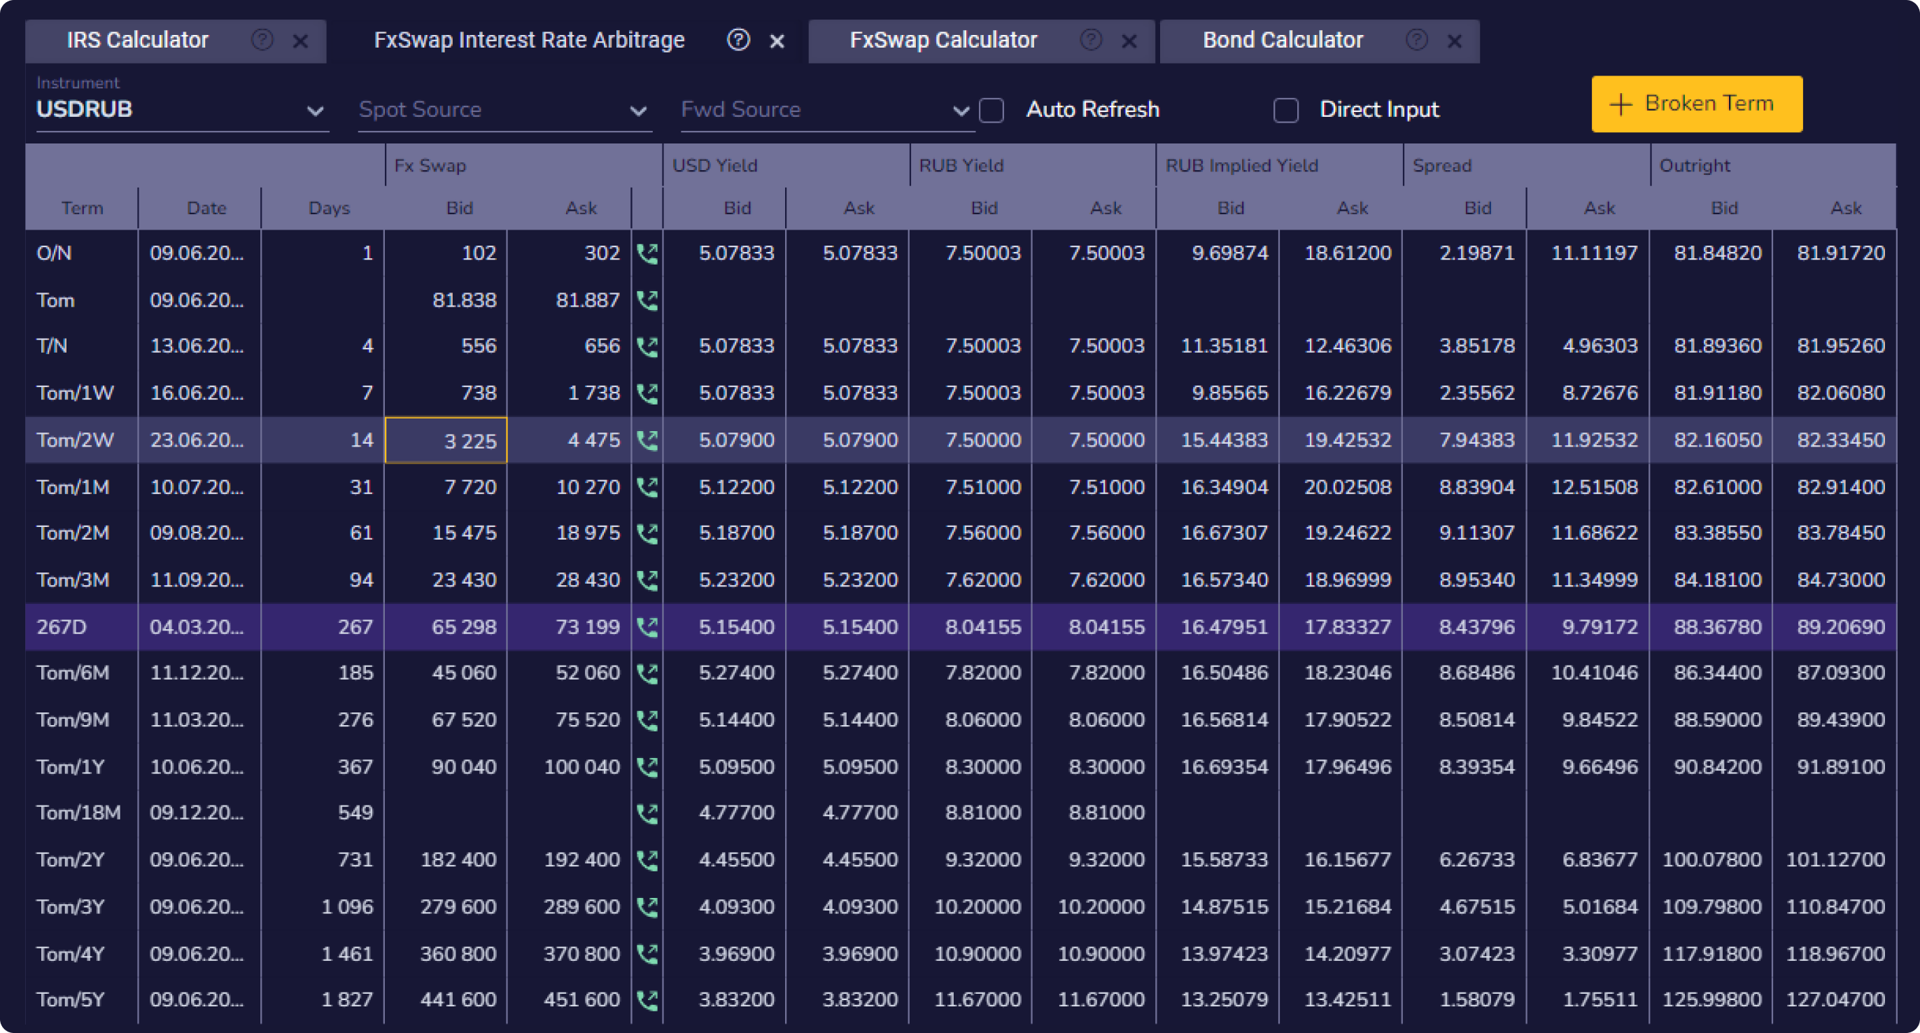Image resolution: width=1920 pixels, height=1033 pixels.
Task: Click help icon on the Bond Calculator tab
Action: 1416,41
